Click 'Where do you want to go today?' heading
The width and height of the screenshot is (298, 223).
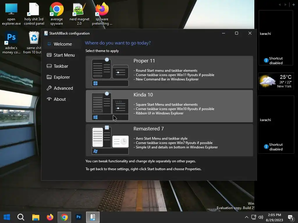click(x=118, y=43)
